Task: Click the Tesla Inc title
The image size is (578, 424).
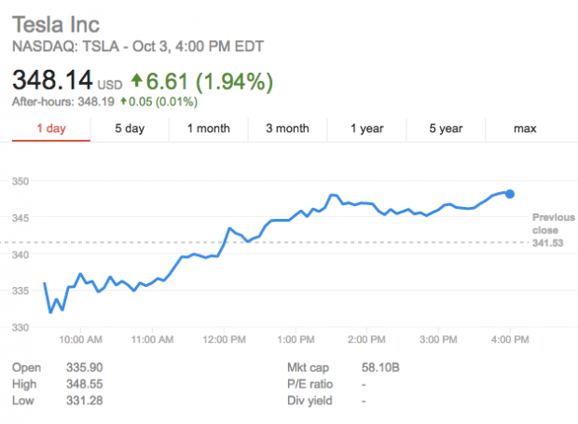Action: click(55, 24)
